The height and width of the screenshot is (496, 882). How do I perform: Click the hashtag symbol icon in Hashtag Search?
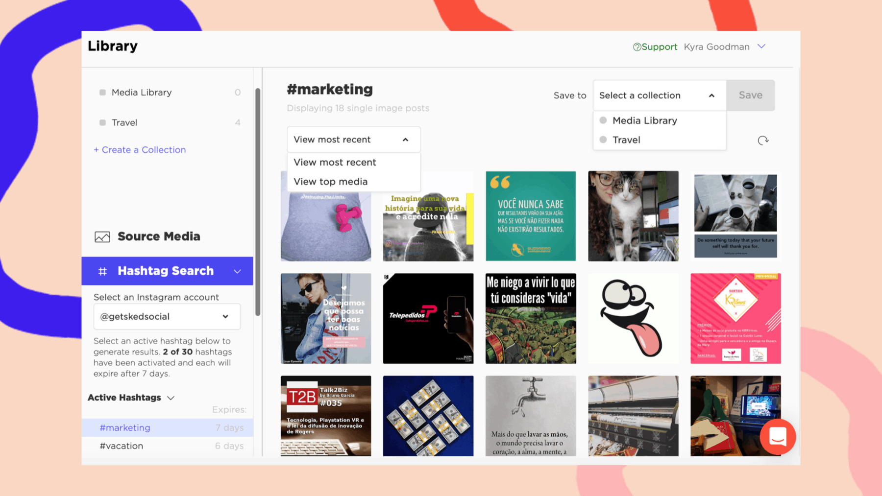[x=102, y=271]
